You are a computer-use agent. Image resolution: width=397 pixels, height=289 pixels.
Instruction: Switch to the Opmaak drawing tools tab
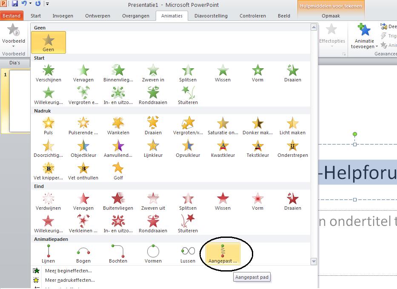(x=331, y=16)
